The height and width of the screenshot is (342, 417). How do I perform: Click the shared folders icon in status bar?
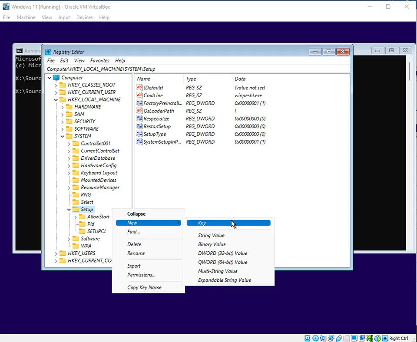[346, 338]
